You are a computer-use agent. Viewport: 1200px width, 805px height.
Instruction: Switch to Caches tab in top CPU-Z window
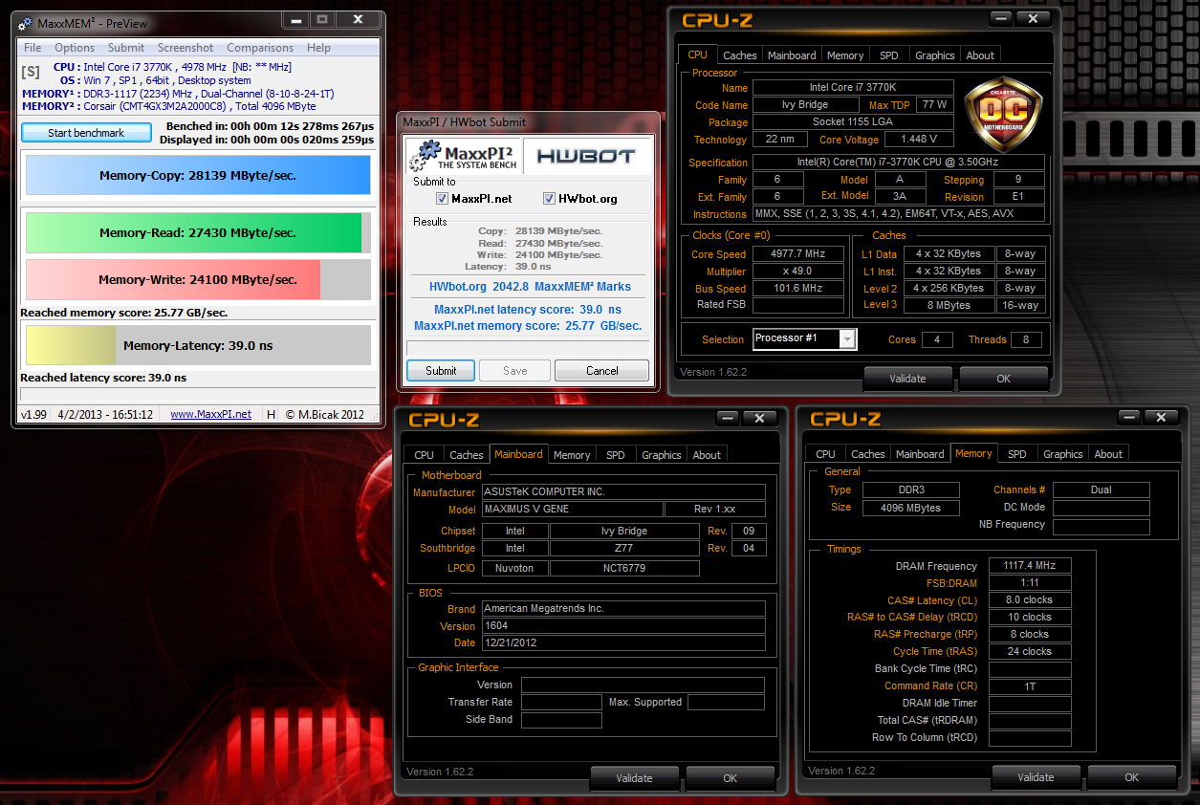point(740,55)
